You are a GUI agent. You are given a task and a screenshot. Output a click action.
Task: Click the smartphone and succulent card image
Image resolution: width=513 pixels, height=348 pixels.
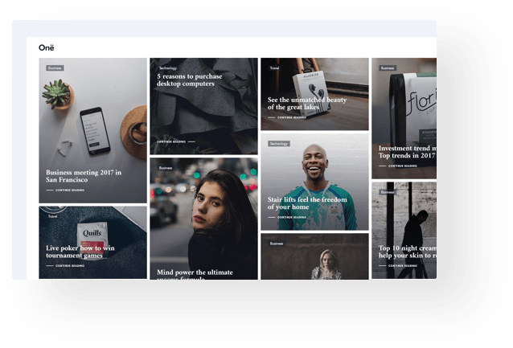pos(92,130)
